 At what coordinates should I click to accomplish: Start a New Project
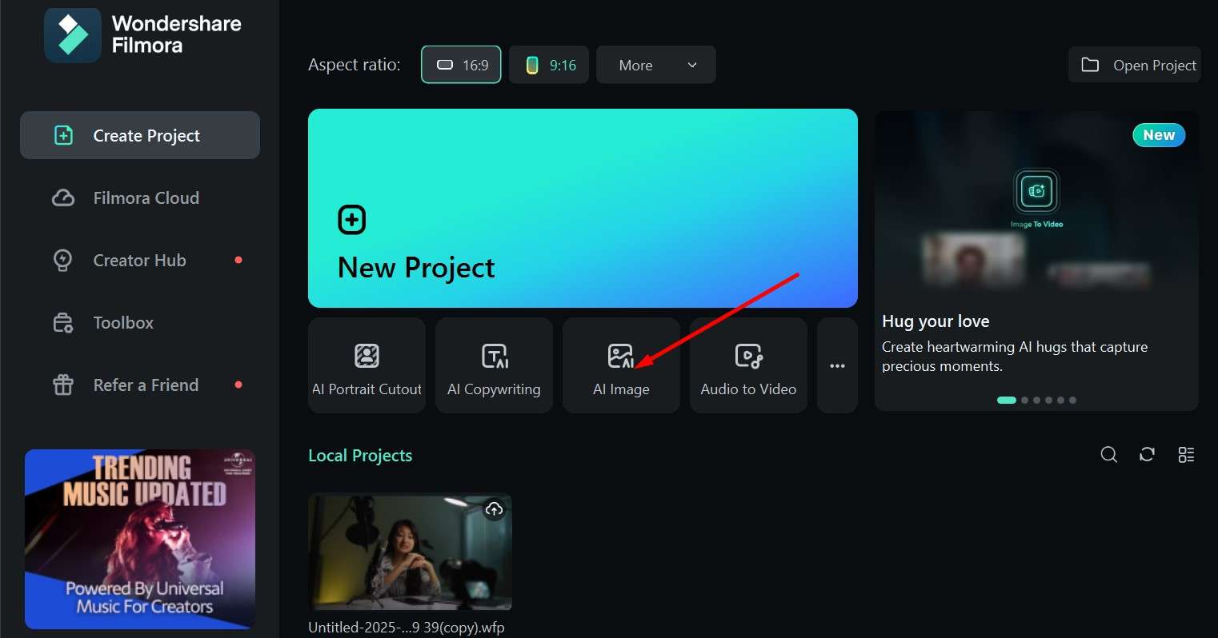(x=583, y=209)
